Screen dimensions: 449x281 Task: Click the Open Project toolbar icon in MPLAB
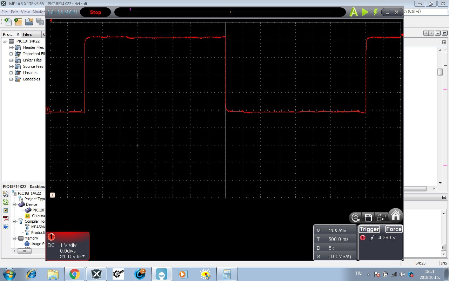click(29, 22)
